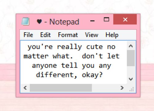The width and height of the screenshot is (154, 111).
Task: Click the horizontal scroll right arrow
Action: pos(122,88)
